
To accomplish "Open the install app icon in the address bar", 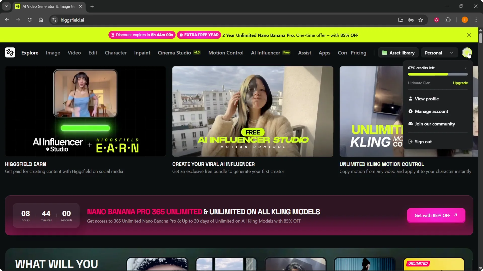I will coord(400,20).
